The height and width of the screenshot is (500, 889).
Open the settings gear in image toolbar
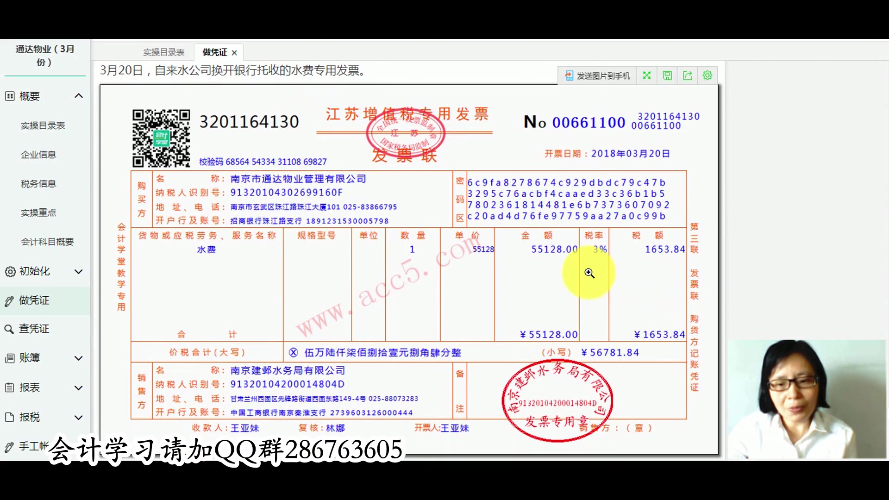tap(707, 75)
